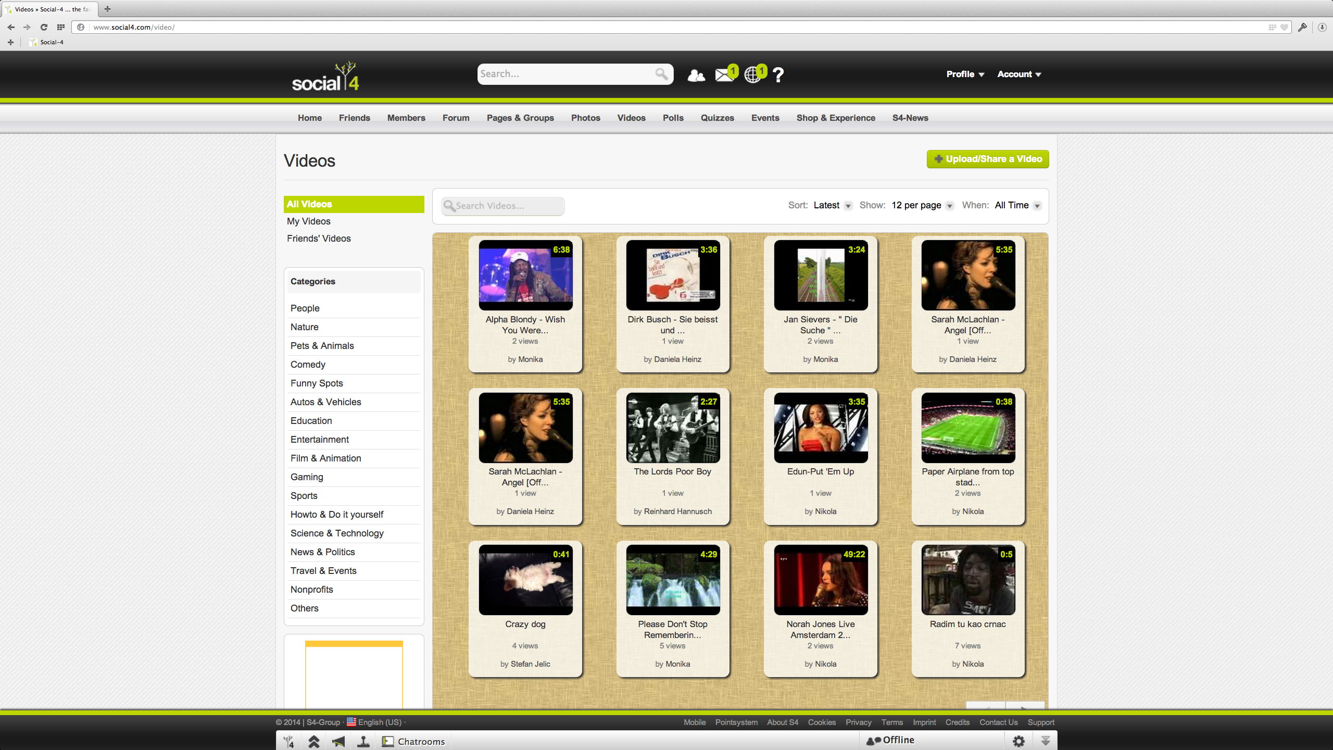Click the Social-4 bookmark in bookmarks bar
This screenshot has height=750, width=1333.
tap(47, 42)
